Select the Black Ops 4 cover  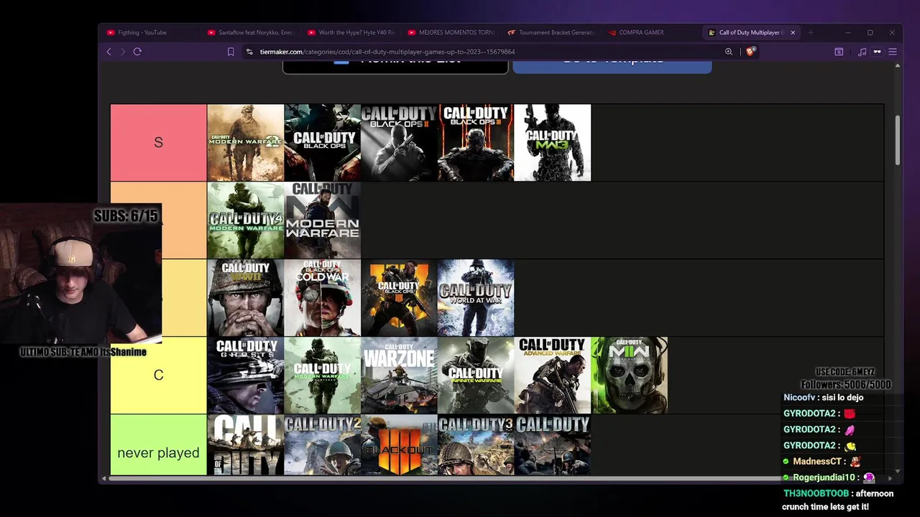tap(399, 297)
